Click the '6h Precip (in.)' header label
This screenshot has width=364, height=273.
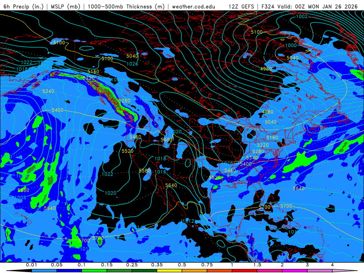[x=24, y=6]
